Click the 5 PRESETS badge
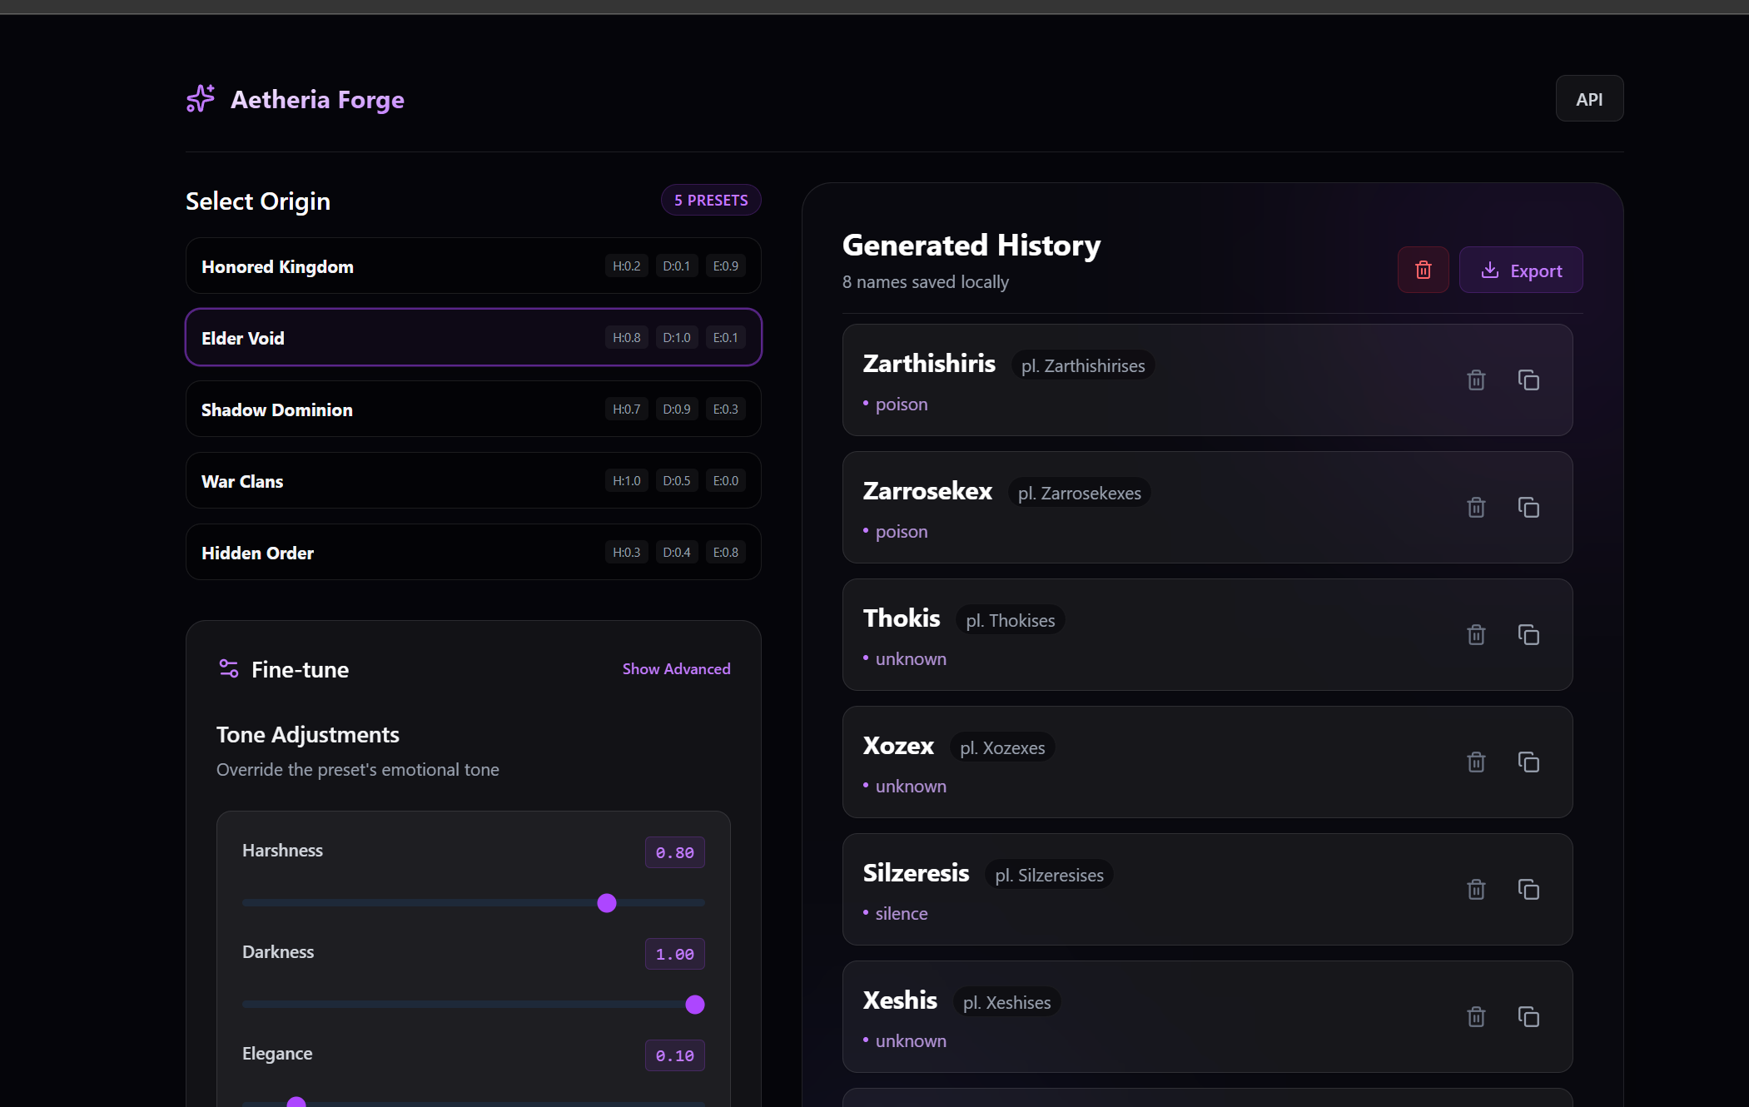This screenshot has height=1107, width=1749. tap(711, 201)
